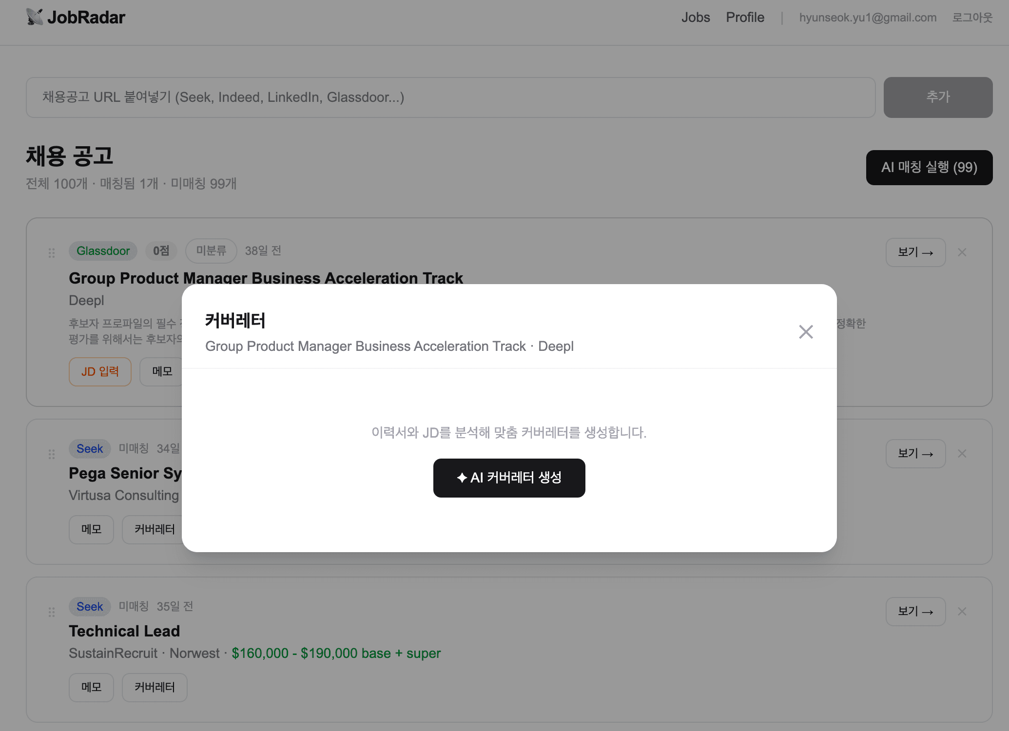The image size is (1009, 731).
Task: Click Seek tag on the Pega card
Action: 90,448
